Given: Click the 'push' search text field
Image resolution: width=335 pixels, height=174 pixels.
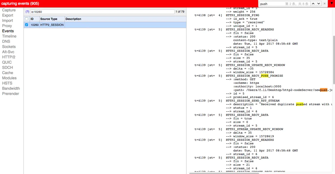Looking at the screenshot, I should tap(270, 4).
